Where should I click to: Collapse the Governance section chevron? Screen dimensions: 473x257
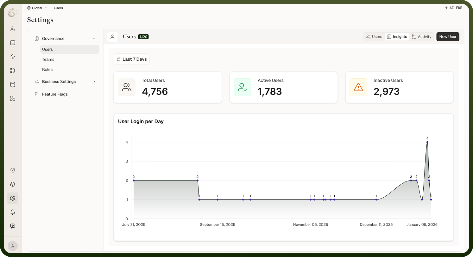click(x=94, y=39)
